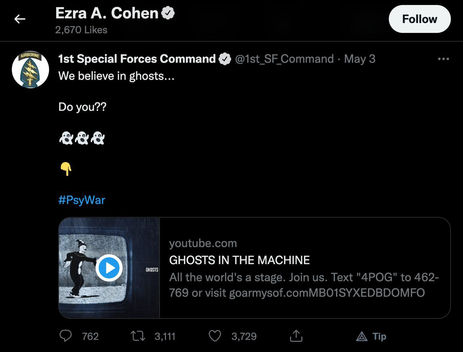Open the @1st_SF_Command handle
463x352 pixels.
pyautogui.click(x=284, y=59)
